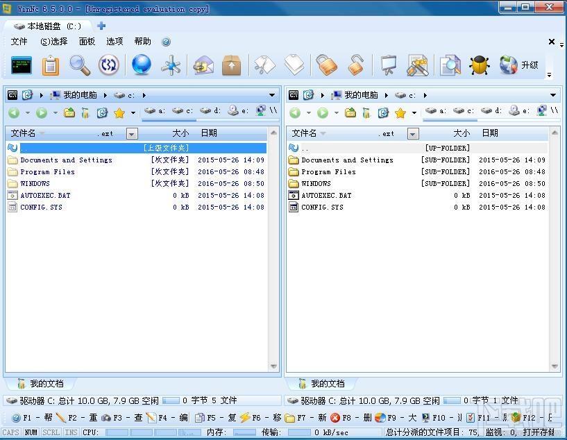
Task: Click F5 copy function key button
Action: click(215, 418)
